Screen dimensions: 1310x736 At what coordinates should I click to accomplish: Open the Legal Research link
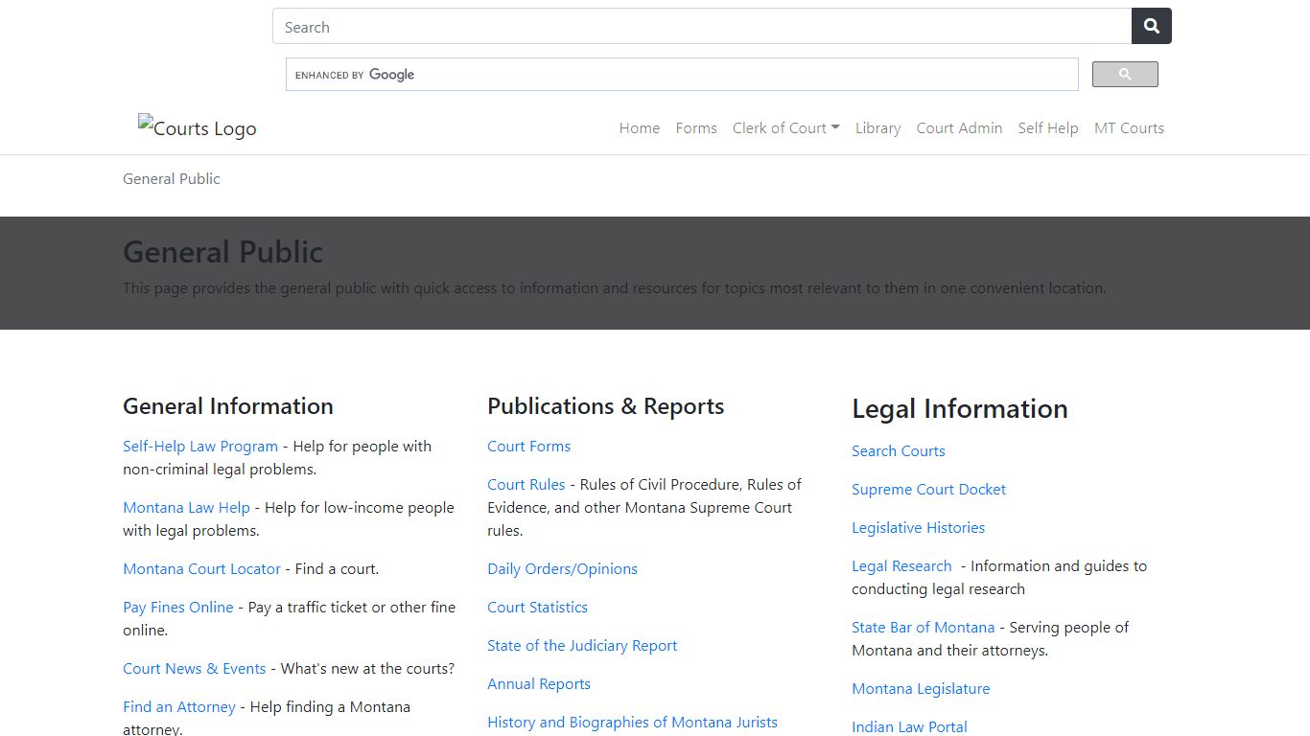tap(901, 566)
